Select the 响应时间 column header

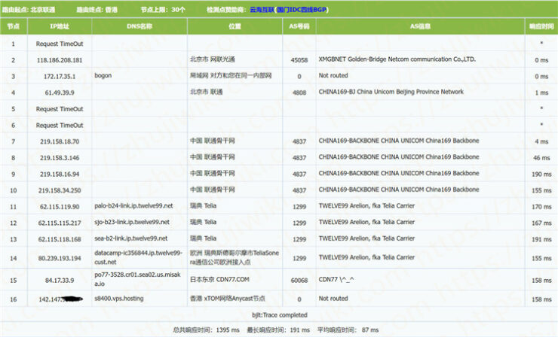541,26
